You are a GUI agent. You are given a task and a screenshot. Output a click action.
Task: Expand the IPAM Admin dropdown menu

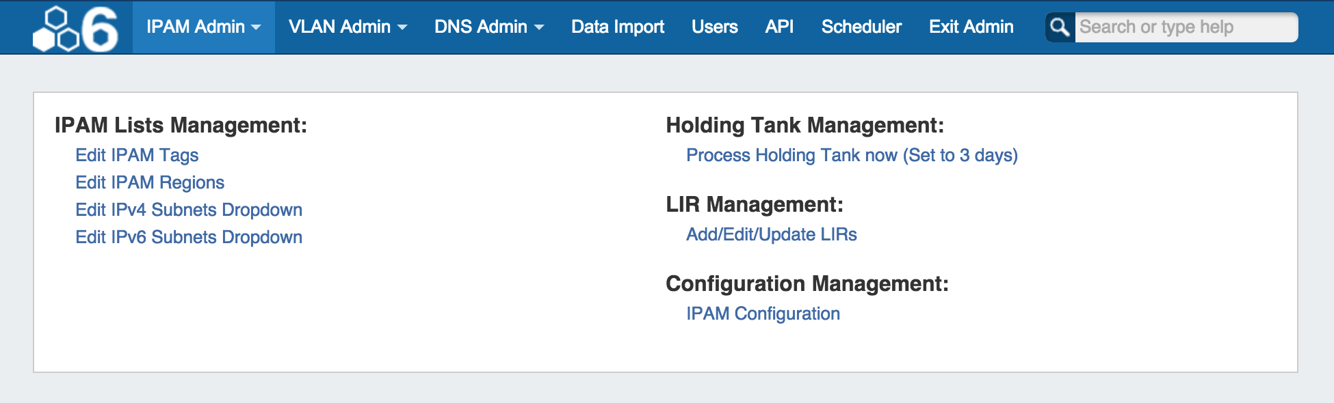pos(203,27)
